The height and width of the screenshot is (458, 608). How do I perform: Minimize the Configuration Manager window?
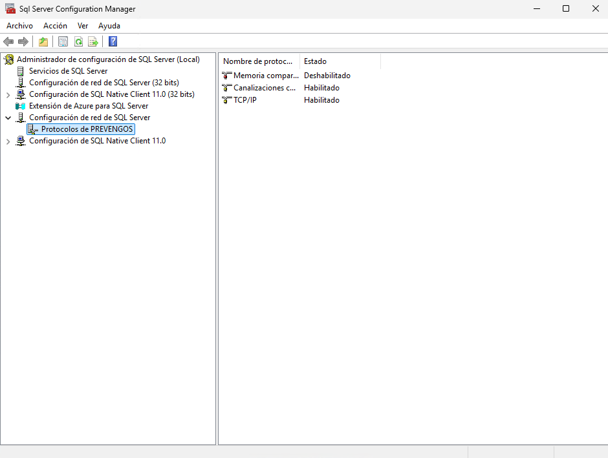coord(537,8)
